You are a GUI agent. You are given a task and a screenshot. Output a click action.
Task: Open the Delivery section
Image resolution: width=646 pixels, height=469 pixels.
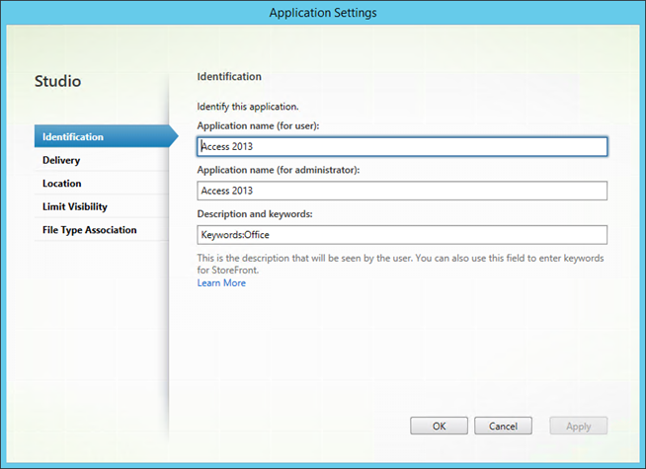point(102,160)
